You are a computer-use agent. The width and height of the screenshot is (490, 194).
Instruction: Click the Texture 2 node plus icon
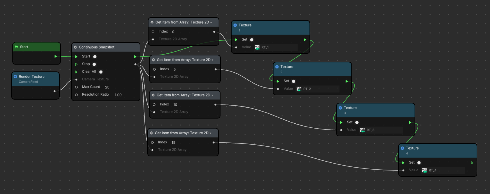tap(277, 67)
